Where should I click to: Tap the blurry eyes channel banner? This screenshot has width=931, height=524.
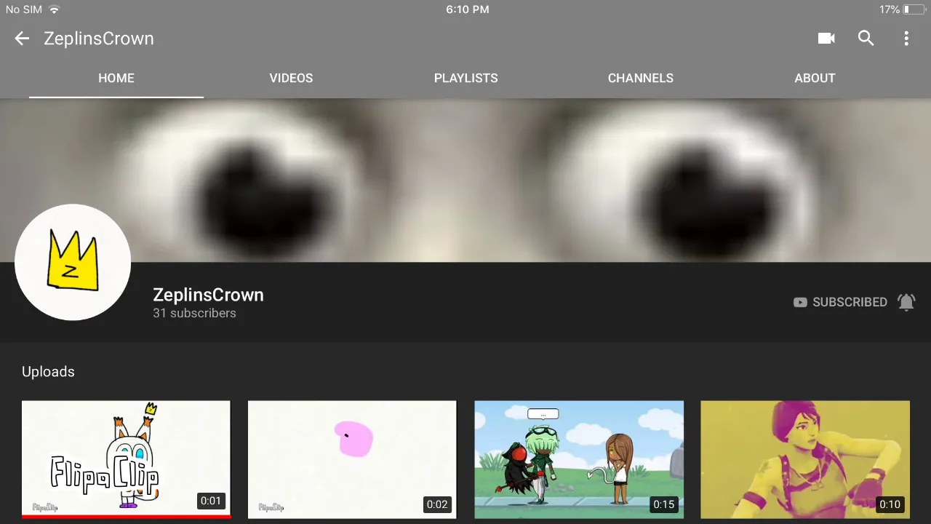465,180
